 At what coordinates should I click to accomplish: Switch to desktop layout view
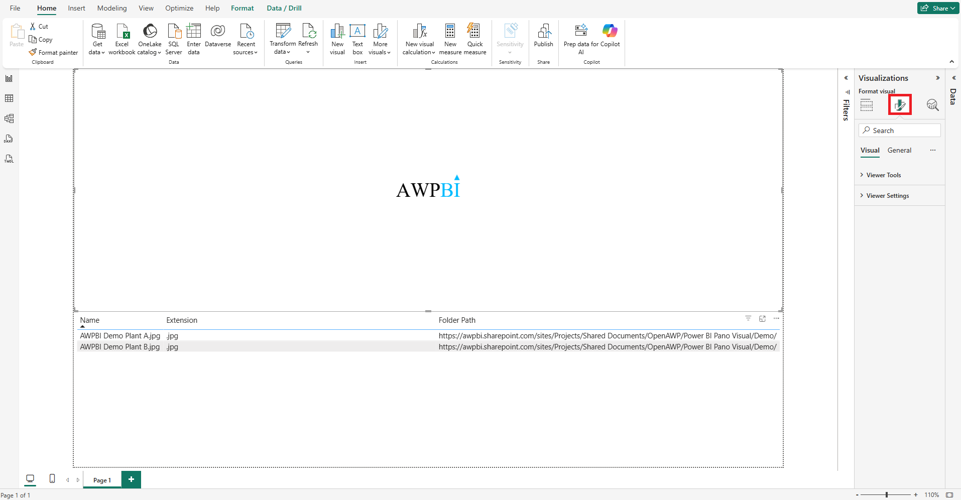click(x=30, y=479)
